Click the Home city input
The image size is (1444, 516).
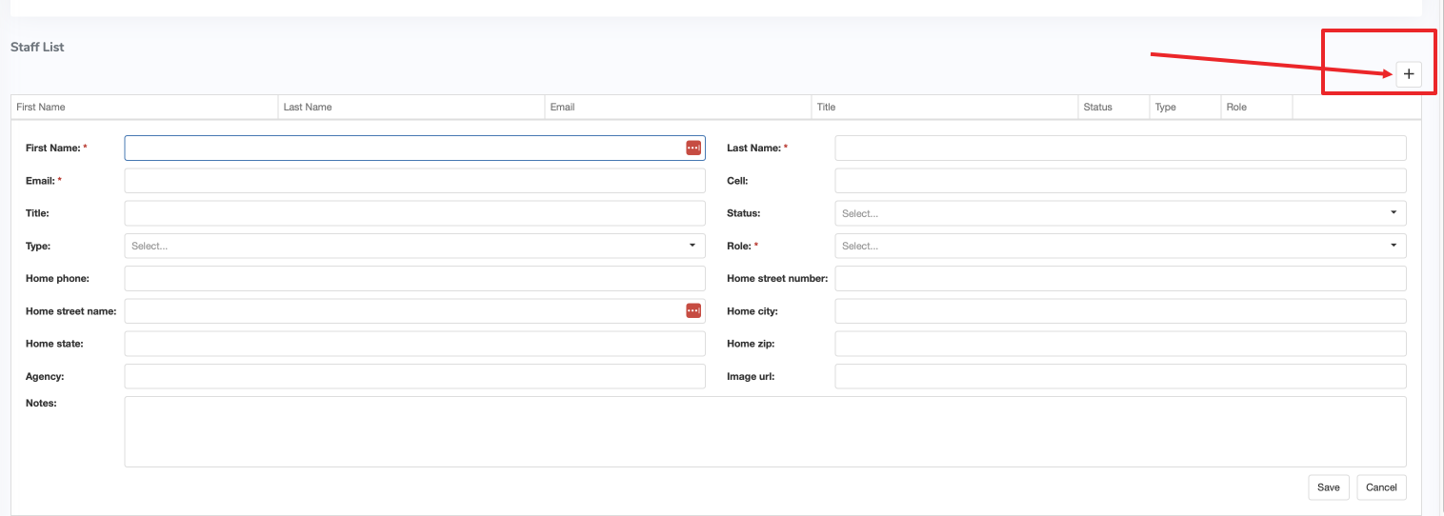click(1120, 310)
